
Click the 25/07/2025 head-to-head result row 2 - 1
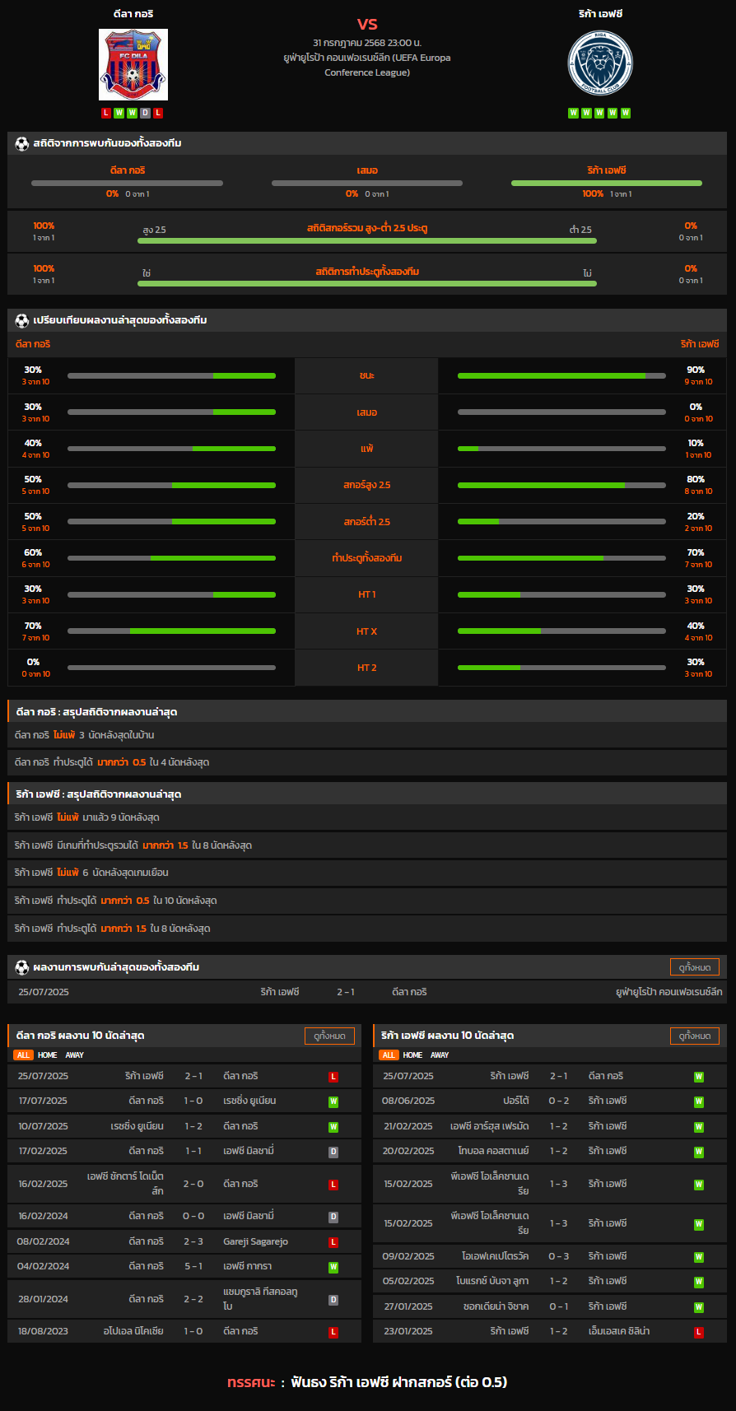(367, 992)
